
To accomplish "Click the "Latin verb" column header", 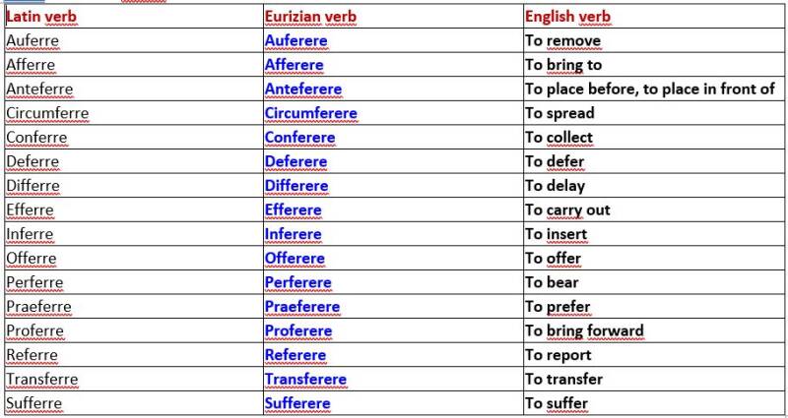I will tap(41, 17).
